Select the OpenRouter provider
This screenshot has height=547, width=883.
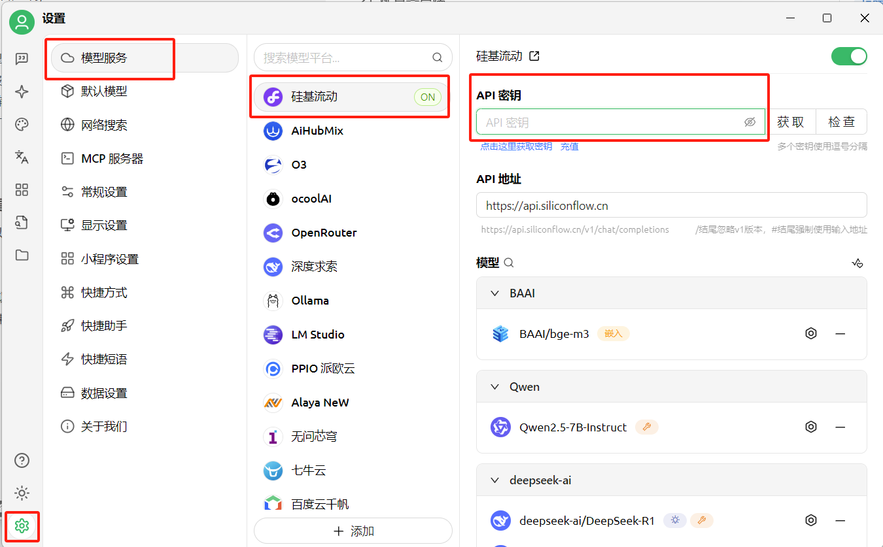pos(352,233)
